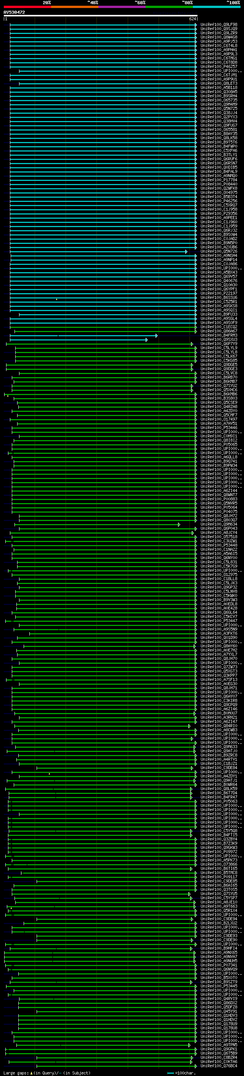Select label UniRef100_B9PW34
The image size is (244, 1076).
pyautogui.click(x=219, y=465)
